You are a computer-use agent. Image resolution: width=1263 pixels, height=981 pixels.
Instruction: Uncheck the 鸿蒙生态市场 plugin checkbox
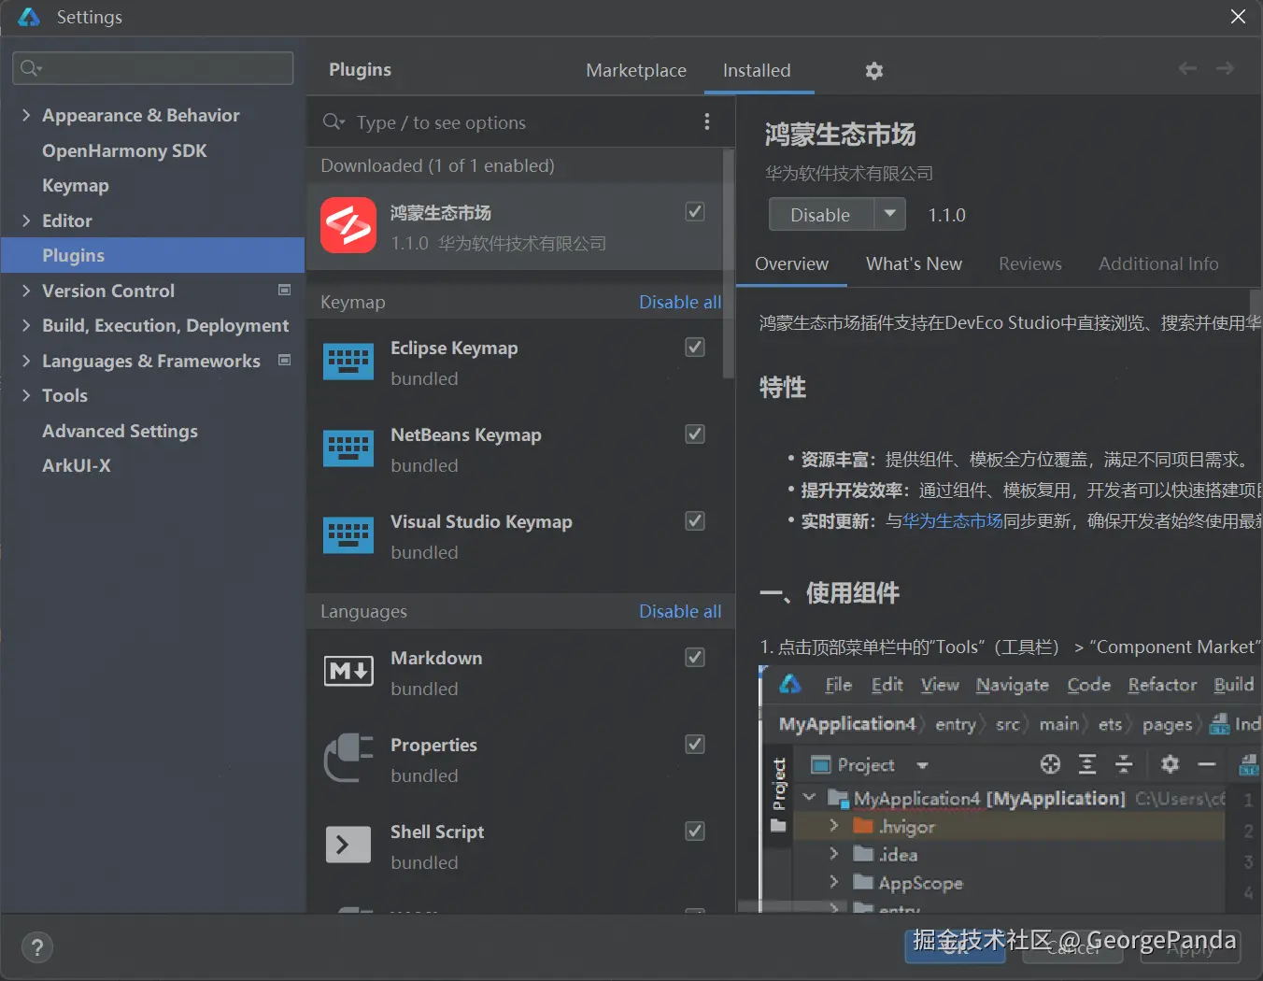(695, 211)
